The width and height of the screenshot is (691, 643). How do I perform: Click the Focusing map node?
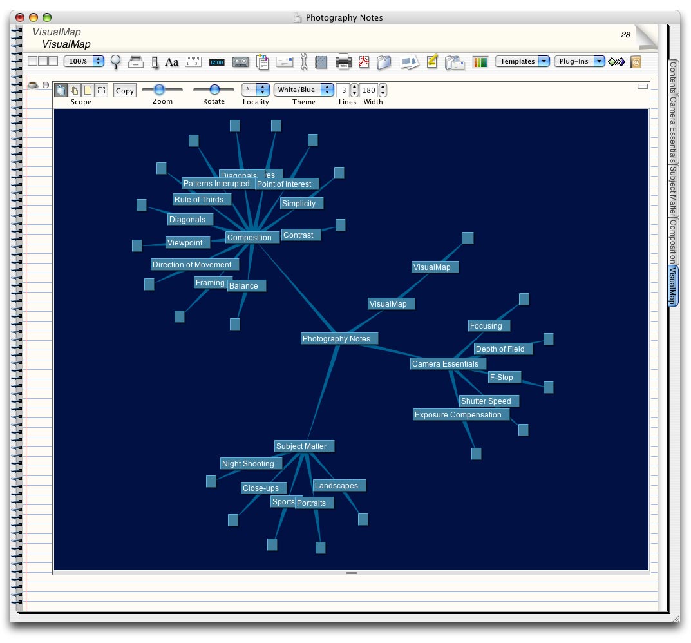click(489, 326)
